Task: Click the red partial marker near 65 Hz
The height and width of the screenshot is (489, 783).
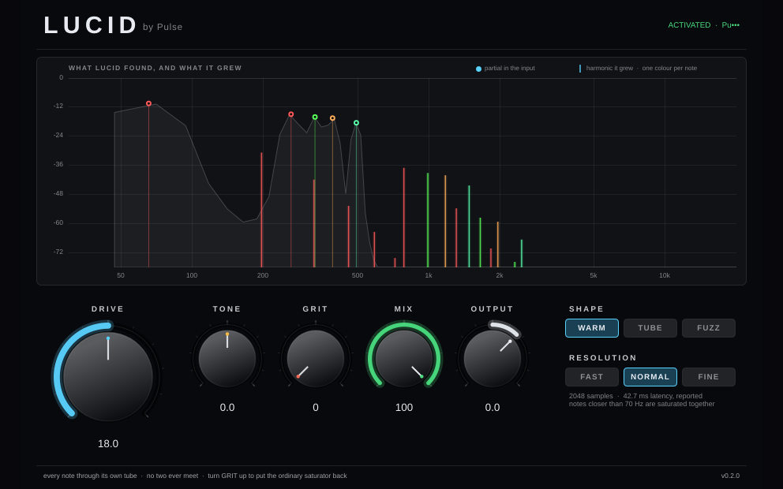Action: click(x=149, y=103)
